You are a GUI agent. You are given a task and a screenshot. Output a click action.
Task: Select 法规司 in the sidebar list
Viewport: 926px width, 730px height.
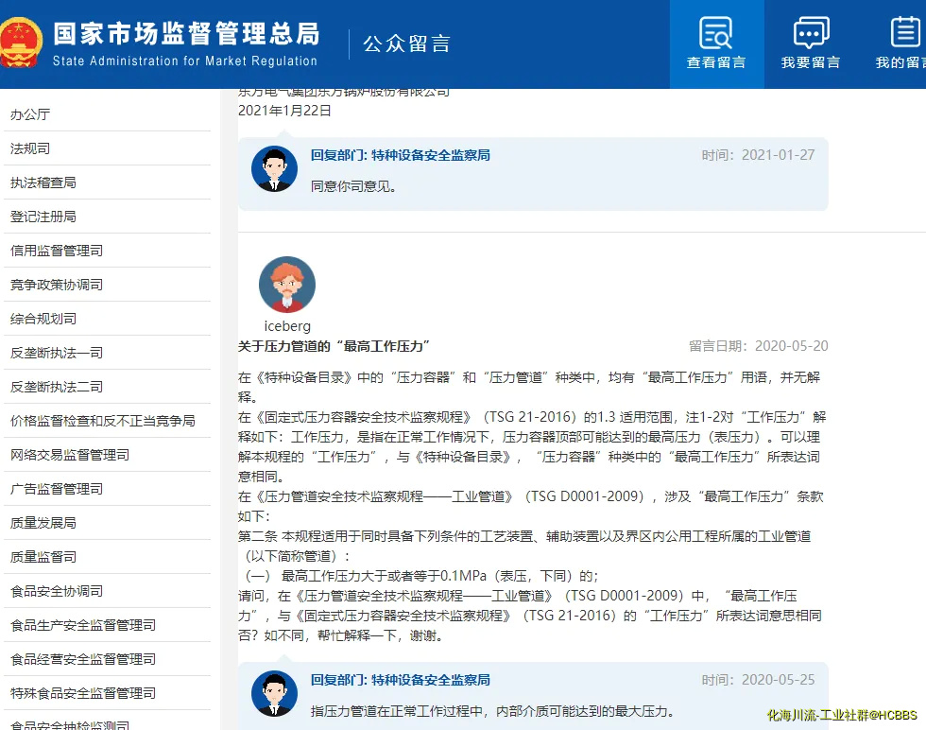[30, 148]
